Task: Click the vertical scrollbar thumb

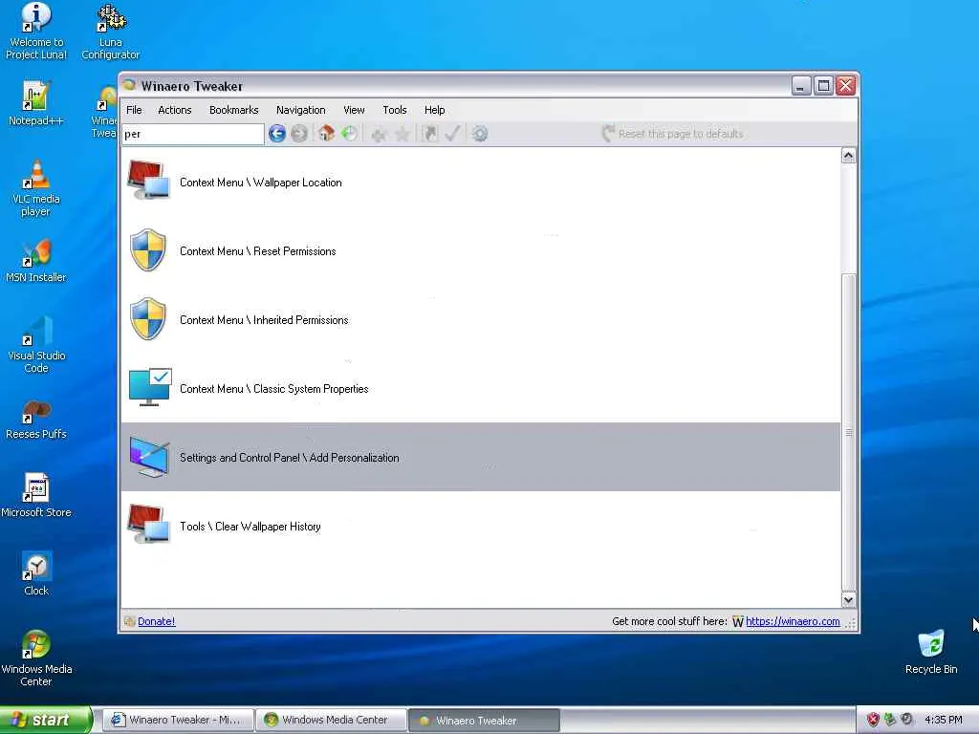Action: pos(848,432)
